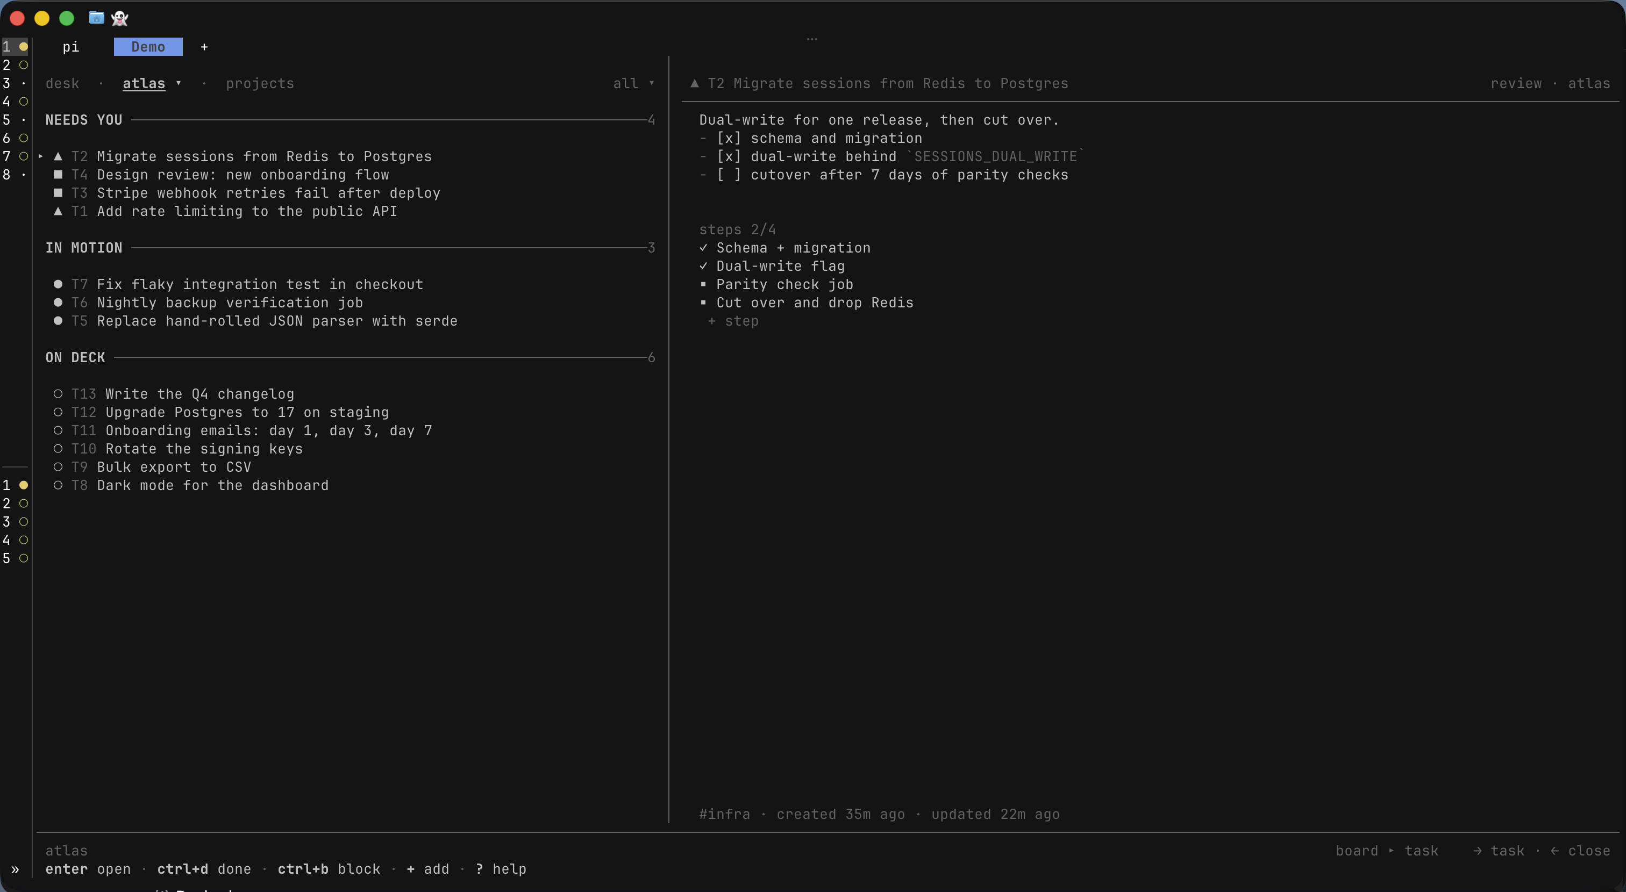Click the filled dot icon of task T6

(58, 302)
